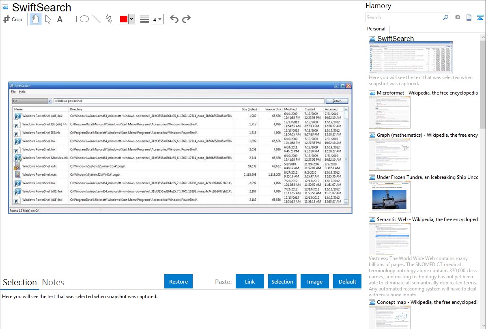Take a snapshot with the camera icon
Image resolution: width=486 pixels, height=329 pixels.
(x=458, y=17)
